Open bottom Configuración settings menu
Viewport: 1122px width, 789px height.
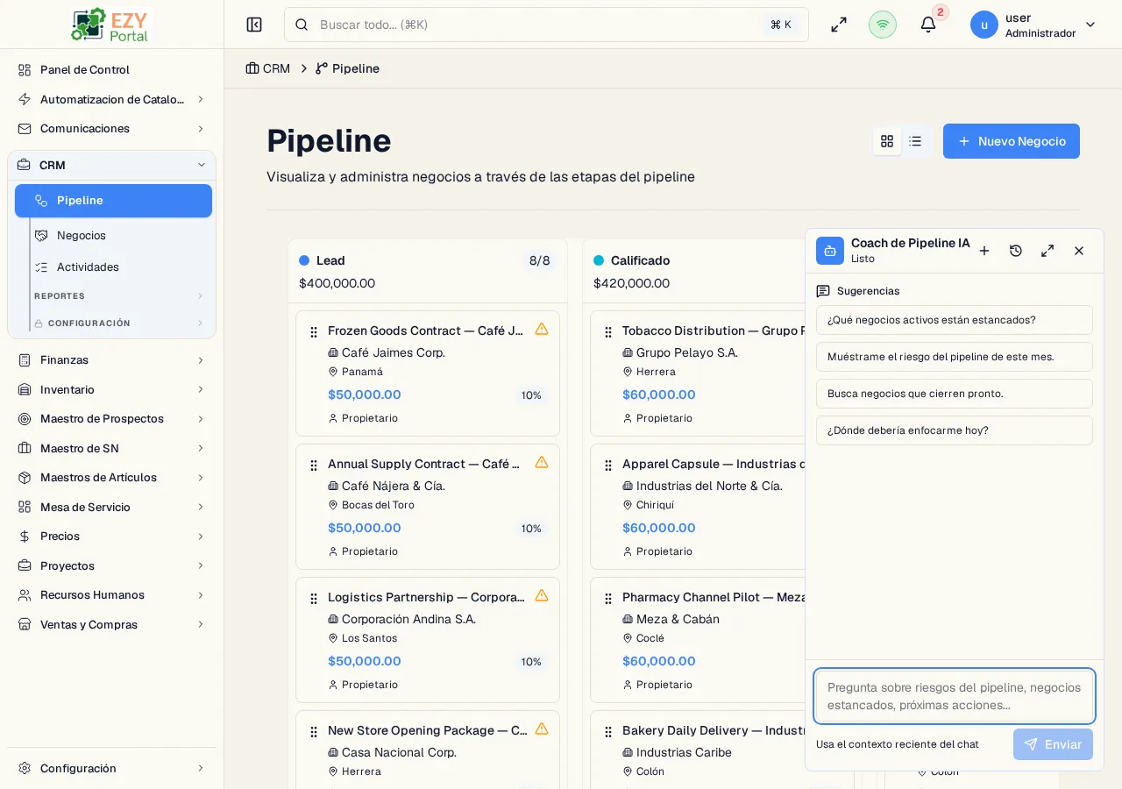[x=112, y=768]
